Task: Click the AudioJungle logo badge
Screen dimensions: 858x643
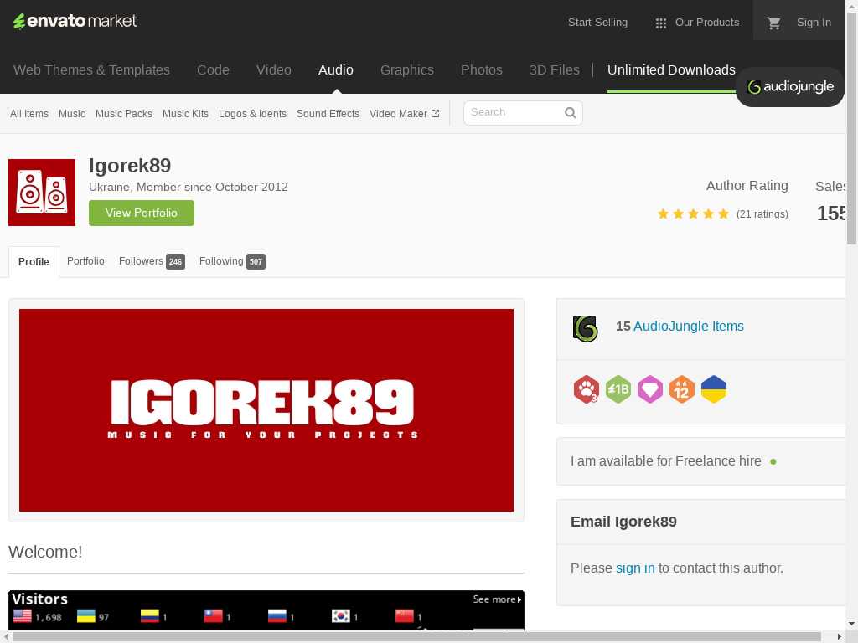Action: coord(789,87)
